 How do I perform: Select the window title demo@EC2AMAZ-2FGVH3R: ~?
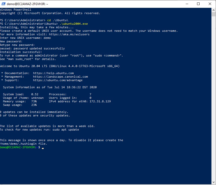[28, 4]
